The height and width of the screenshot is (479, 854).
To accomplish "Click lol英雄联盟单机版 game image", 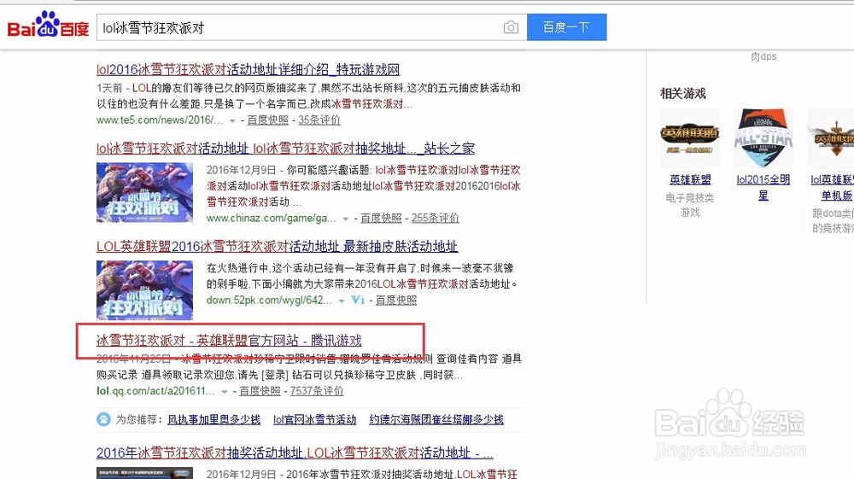I will click(830, 138).
